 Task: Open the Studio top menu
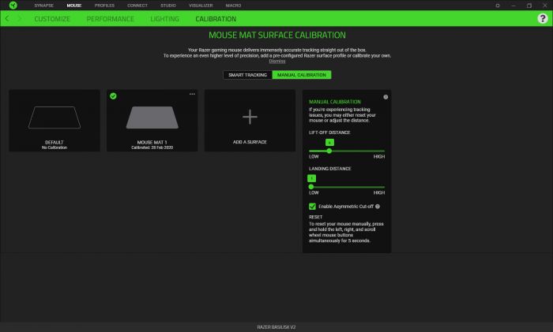[x=168, y=6]
